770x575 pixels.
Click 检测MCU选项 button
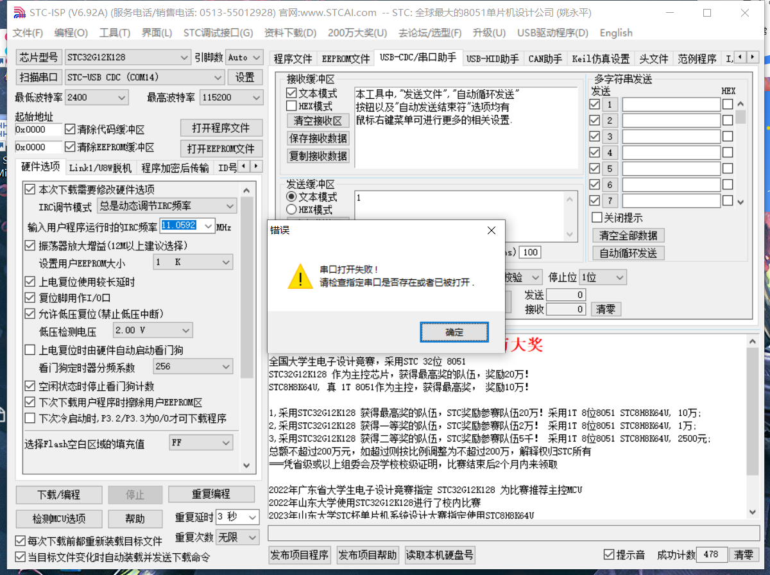click(x=59, y=519)
